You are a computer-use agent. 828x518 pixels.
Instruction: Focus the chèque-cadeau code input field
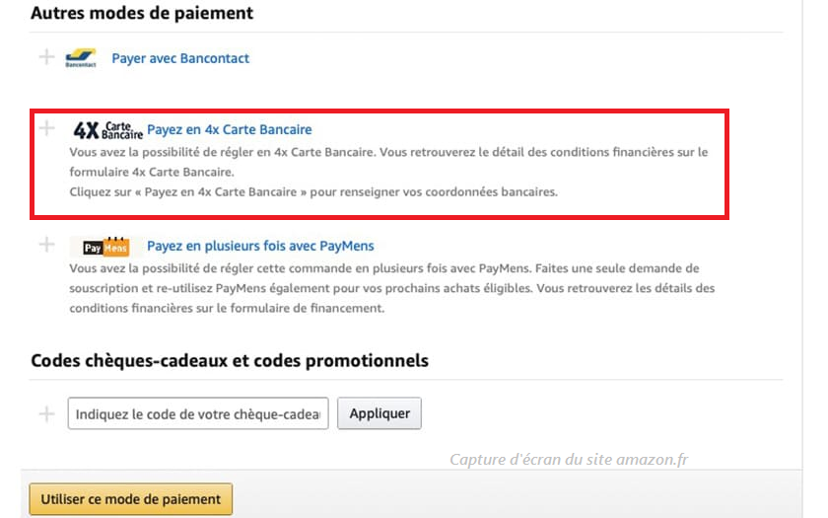pyautogui.click(x=198, y=413)
